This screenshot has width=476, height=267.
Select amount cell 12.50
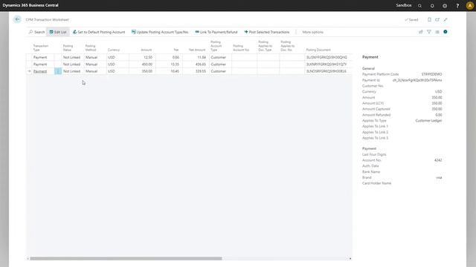click(x=142, y=57)
